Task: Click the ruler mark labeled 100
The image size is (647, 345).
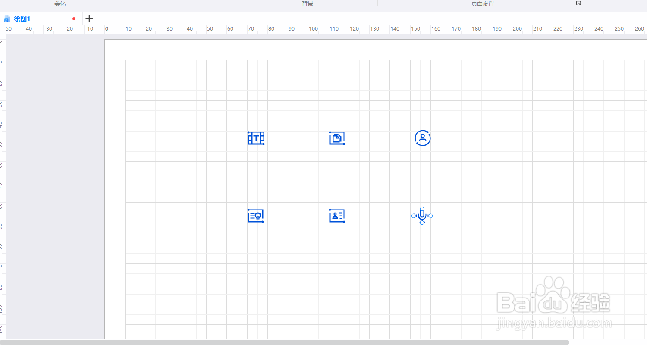Action: click(x=314, y=29)
